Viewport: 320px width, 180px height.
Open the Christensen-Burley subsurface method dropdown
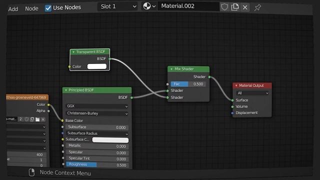[x=97, y=113]
